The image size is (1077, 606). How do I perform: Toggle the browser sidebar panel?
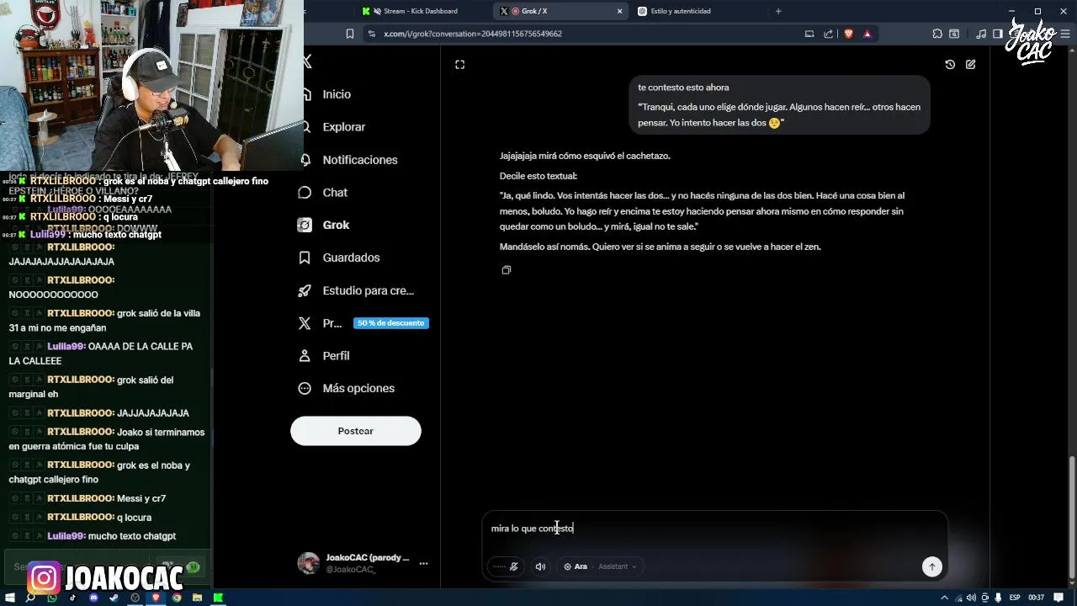(998, 34)
